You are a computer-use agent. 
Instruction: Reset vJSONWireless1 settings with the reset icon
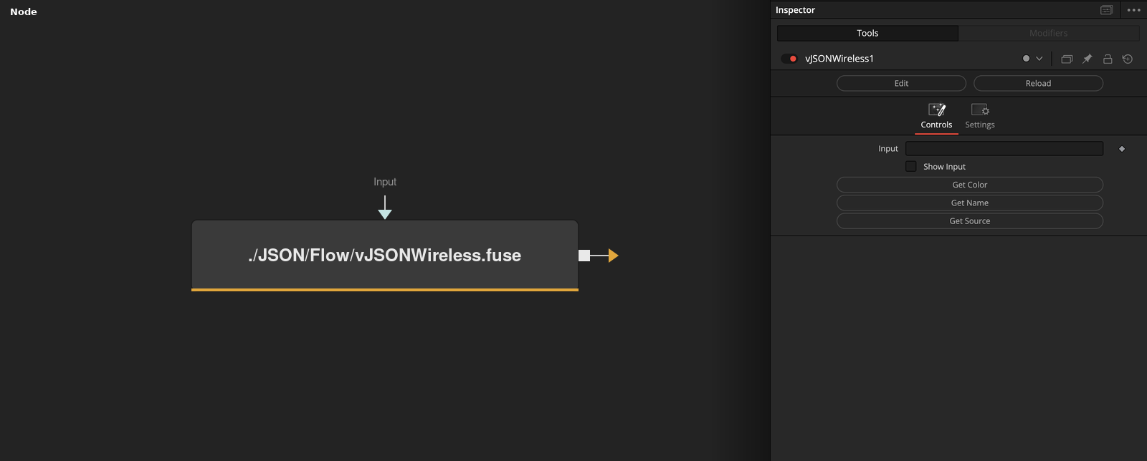click(x=1128, y=59)
